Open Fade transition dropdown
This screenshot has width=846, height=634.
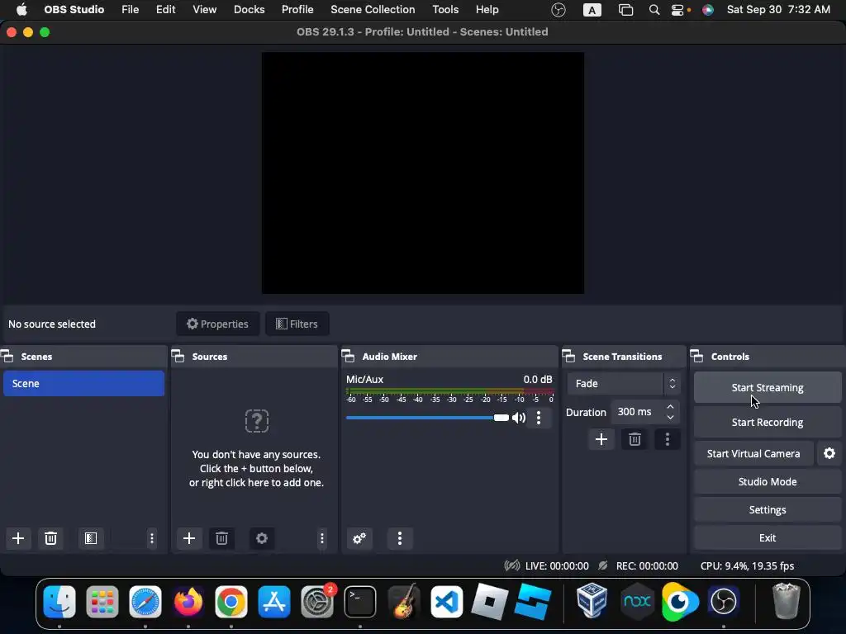pos(624,383)
